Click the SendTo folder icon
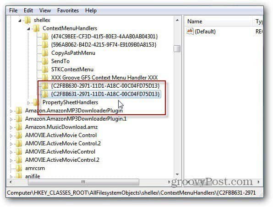Viewport: 273px width, 207px height. point(45,61)
